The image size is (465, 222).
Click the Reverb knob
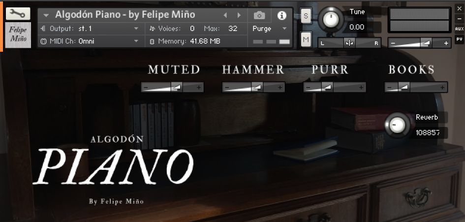[397, 125]
